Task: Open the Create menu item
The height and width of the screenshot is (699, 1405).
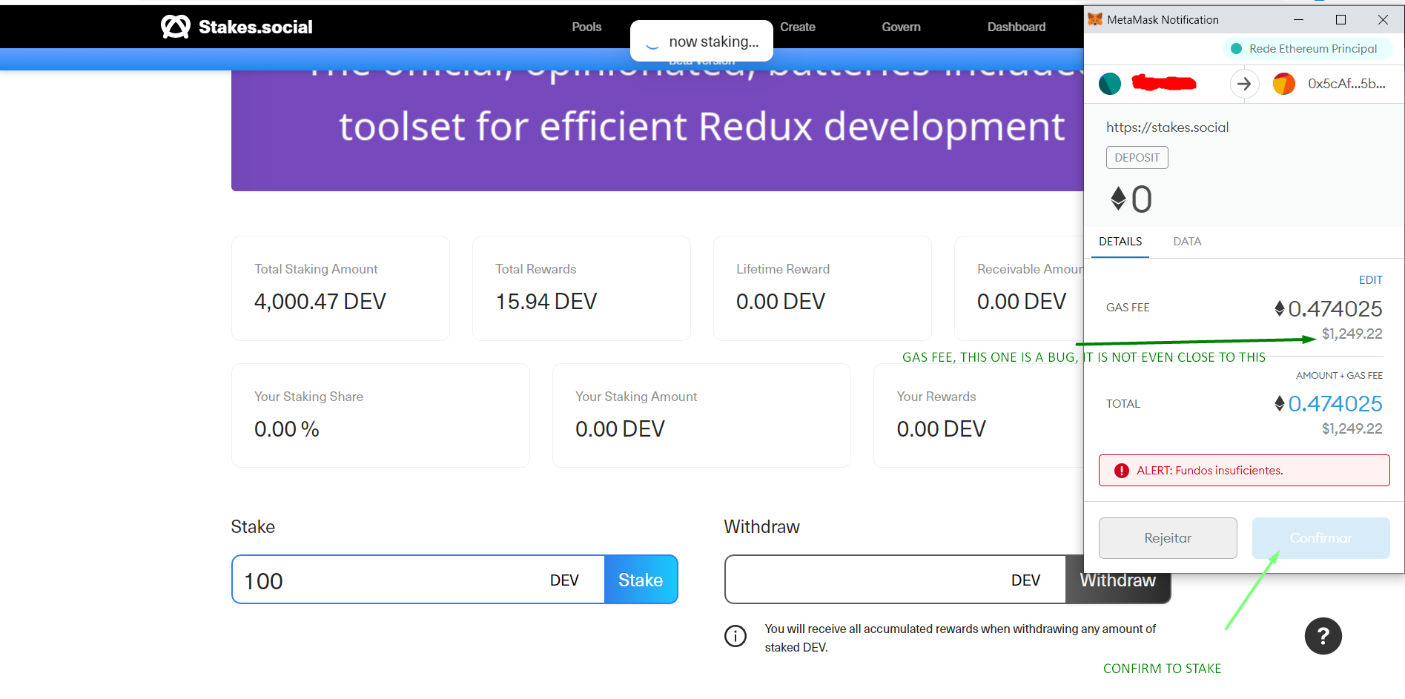Action: point(798,27)
